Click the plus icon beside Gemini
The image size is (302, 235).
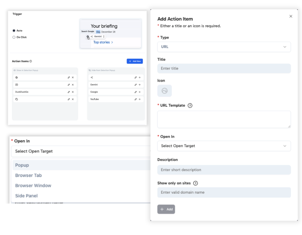click(x=140, y=85)
